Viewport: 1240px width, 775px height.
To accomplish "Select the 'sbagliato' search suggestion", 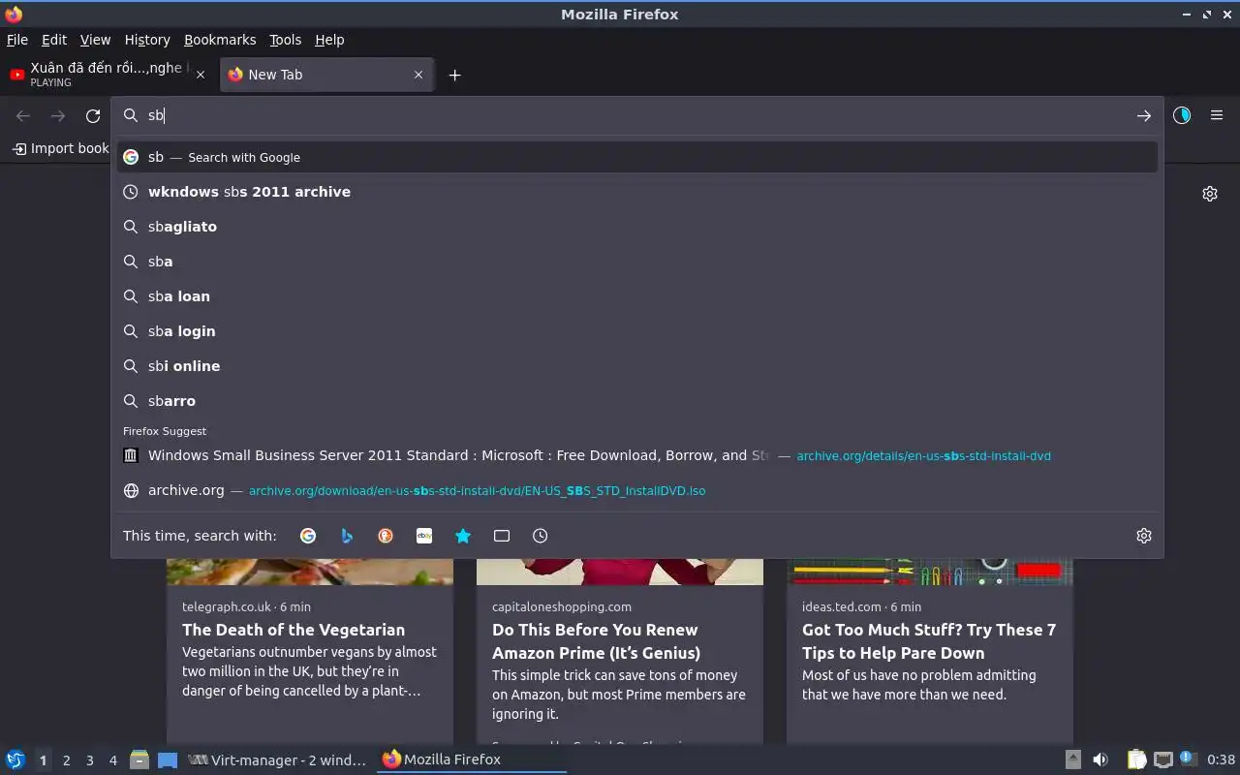I will pyautogui.click(x=637, y=227).
